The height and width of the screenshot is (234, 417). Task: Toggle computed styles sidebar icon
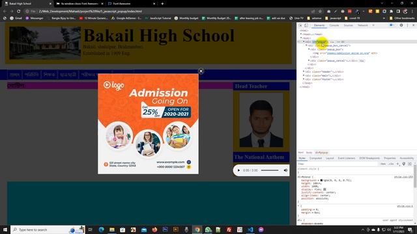pyautogui.click(x=410, y=164)
